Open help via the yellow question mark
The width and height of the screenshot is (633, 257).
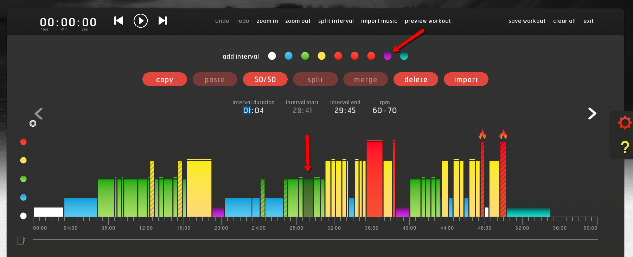625,147
